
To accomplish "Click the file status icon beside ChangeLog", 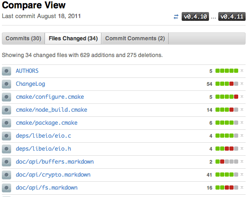I will click(6, 84).
